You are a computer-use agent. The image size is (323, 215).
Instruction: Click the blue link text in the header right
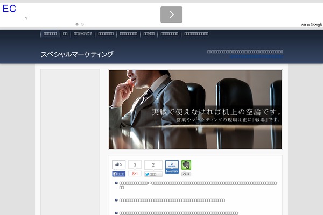[x=256, y=56]
